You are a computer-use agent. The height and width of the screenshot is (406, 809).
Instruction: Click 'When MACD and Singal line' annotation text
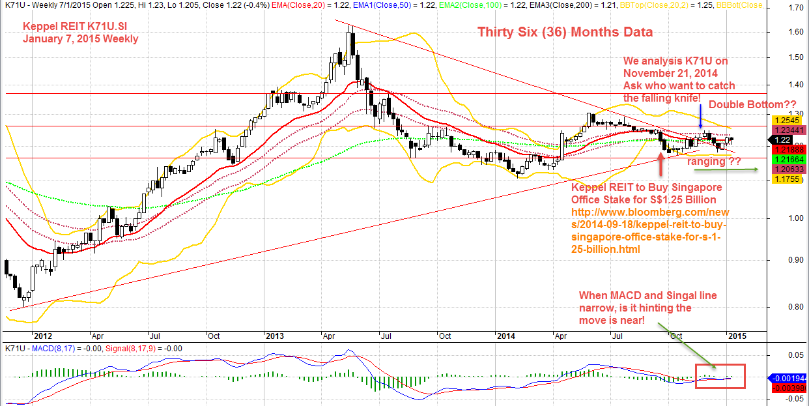coord(647,296)
